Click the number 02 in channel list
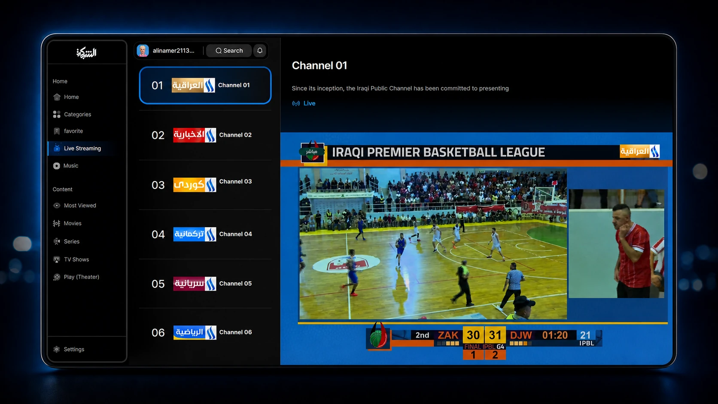The height and width of the screenshot is (404, 718). pyautogui.click(x=158, y=135)
